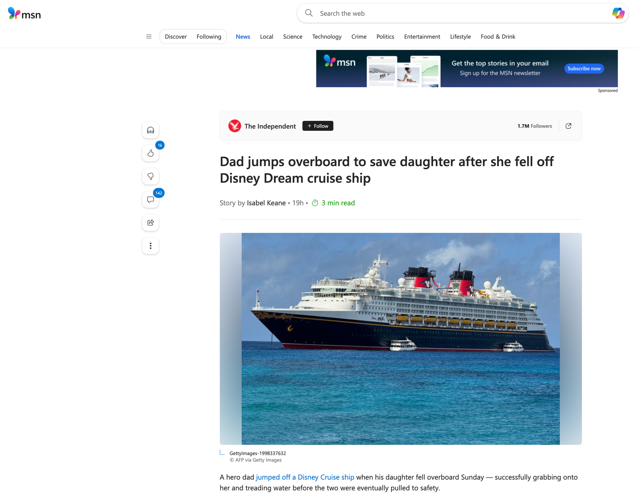638x500 pixels.
Task: Share the article via share icon
Action: coord(150,222)
